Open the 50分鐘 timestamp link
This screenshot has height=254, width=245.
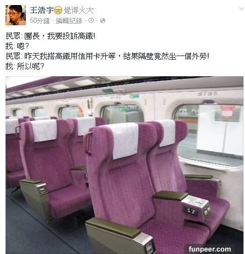(x=40, y=21)
